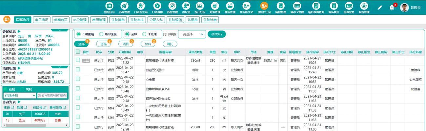Open the 药库管理 drug warehouse module

point(124,6)
